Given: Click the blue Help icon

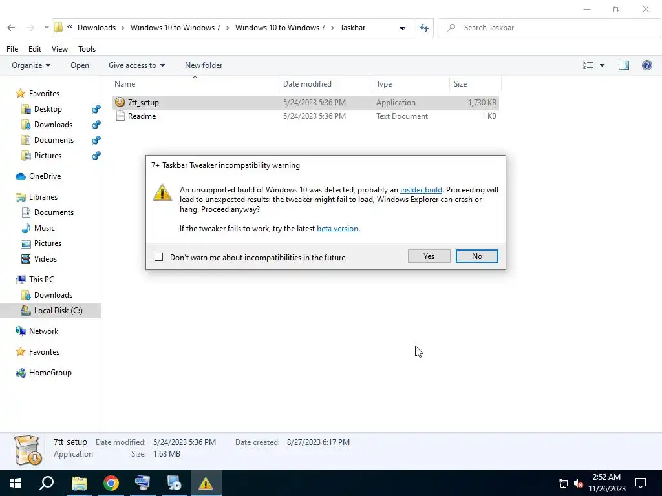Looking at the screenshot, I should 646,65.
